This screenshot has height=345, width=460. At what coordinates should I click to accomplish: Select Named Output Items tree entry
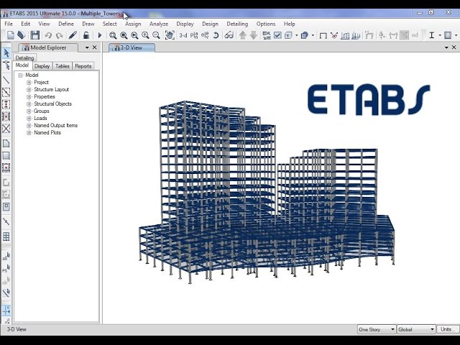[x=56, y=125]
